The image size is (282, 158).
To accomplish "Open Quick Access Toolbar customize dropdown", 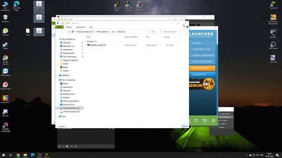I will [68, 23].
